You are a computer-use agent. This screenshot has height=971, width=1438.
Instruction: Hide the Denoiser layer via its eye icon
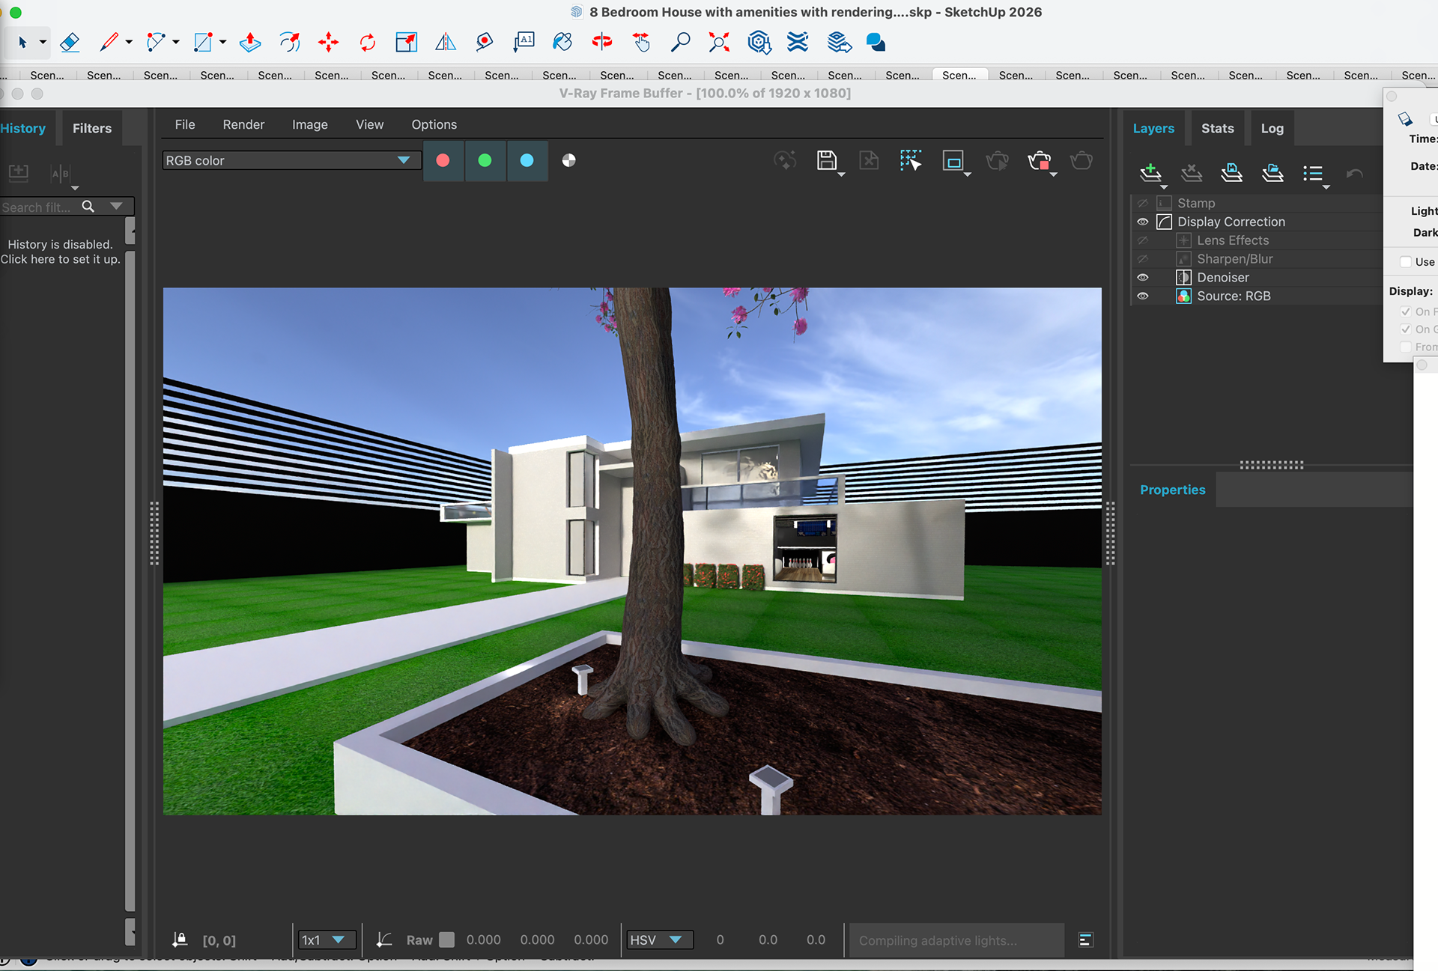click(x=1143, y=278)
